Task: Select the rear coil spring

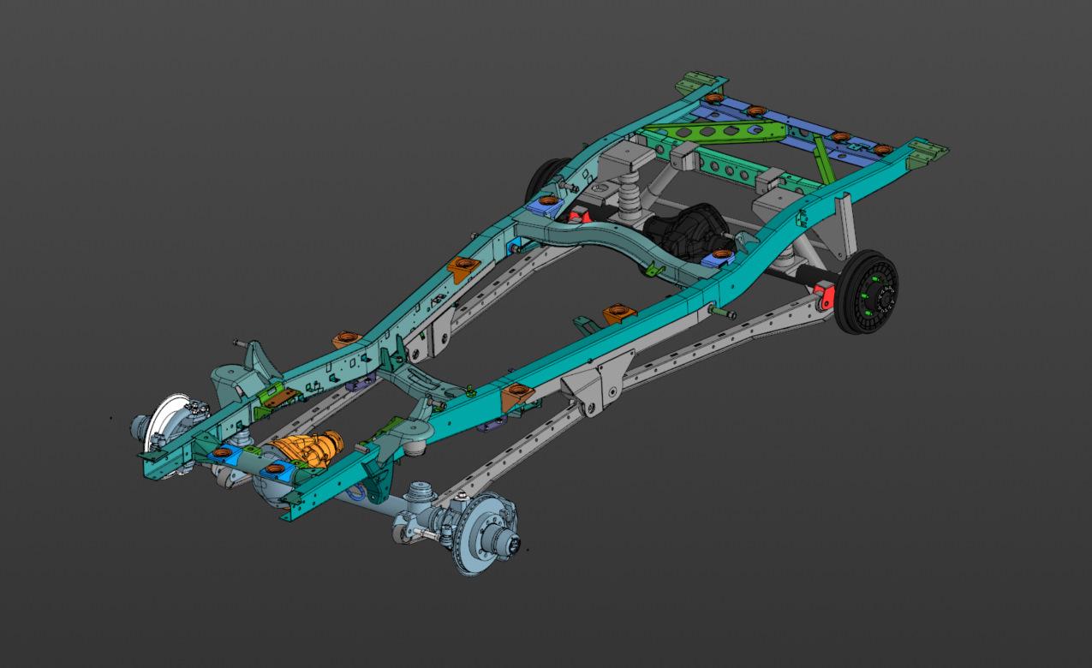Action: (630, 204)
